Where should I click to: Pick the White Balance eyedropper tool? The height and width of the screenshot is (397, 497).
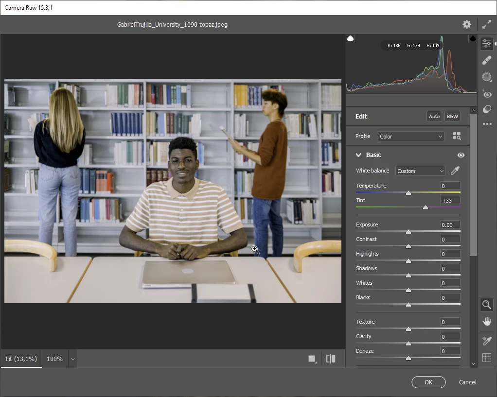coord(455,171)
